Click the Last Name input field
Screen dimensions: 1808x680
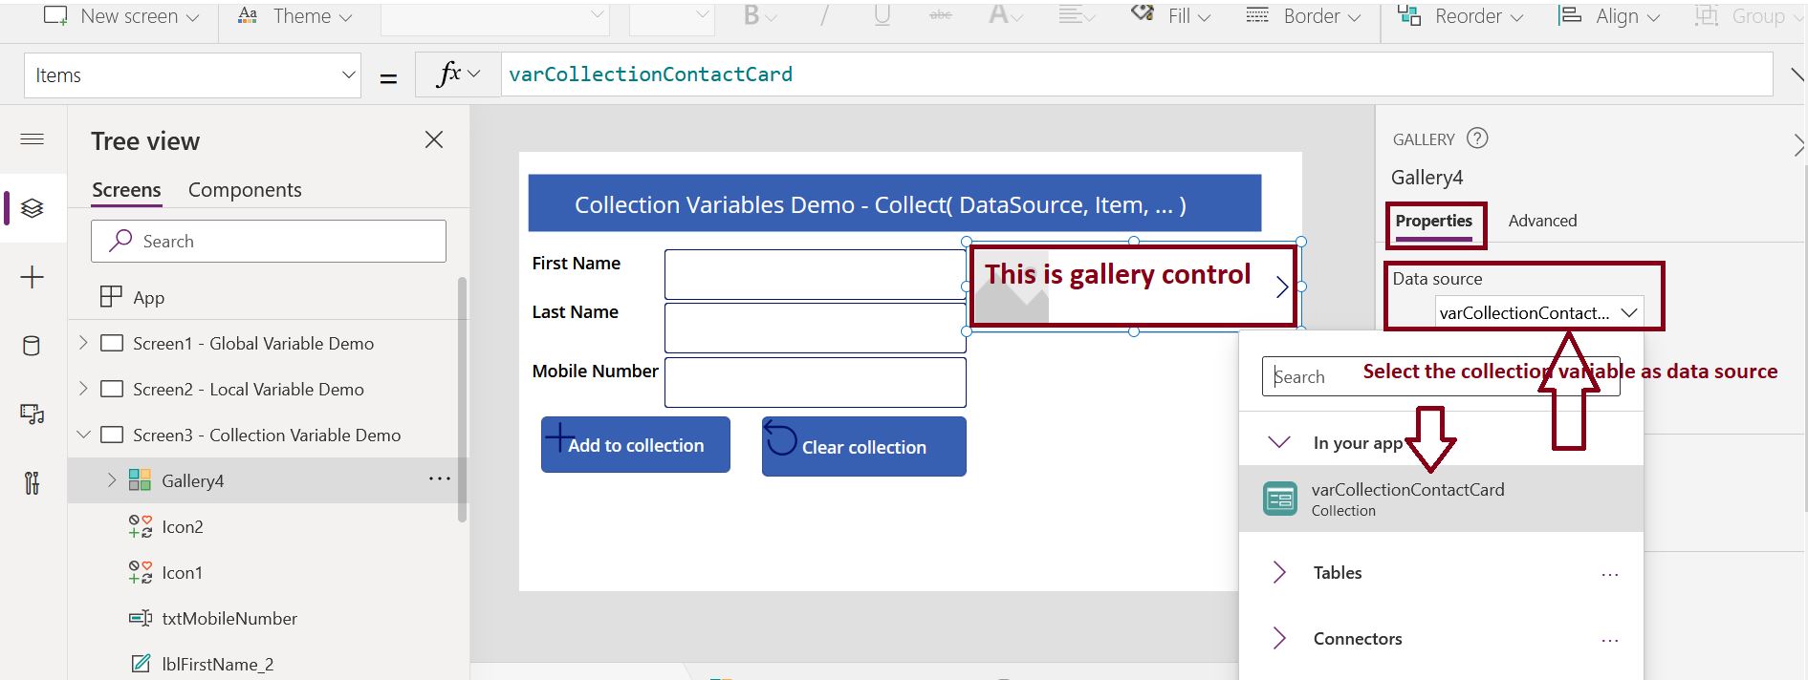[816, 328]
